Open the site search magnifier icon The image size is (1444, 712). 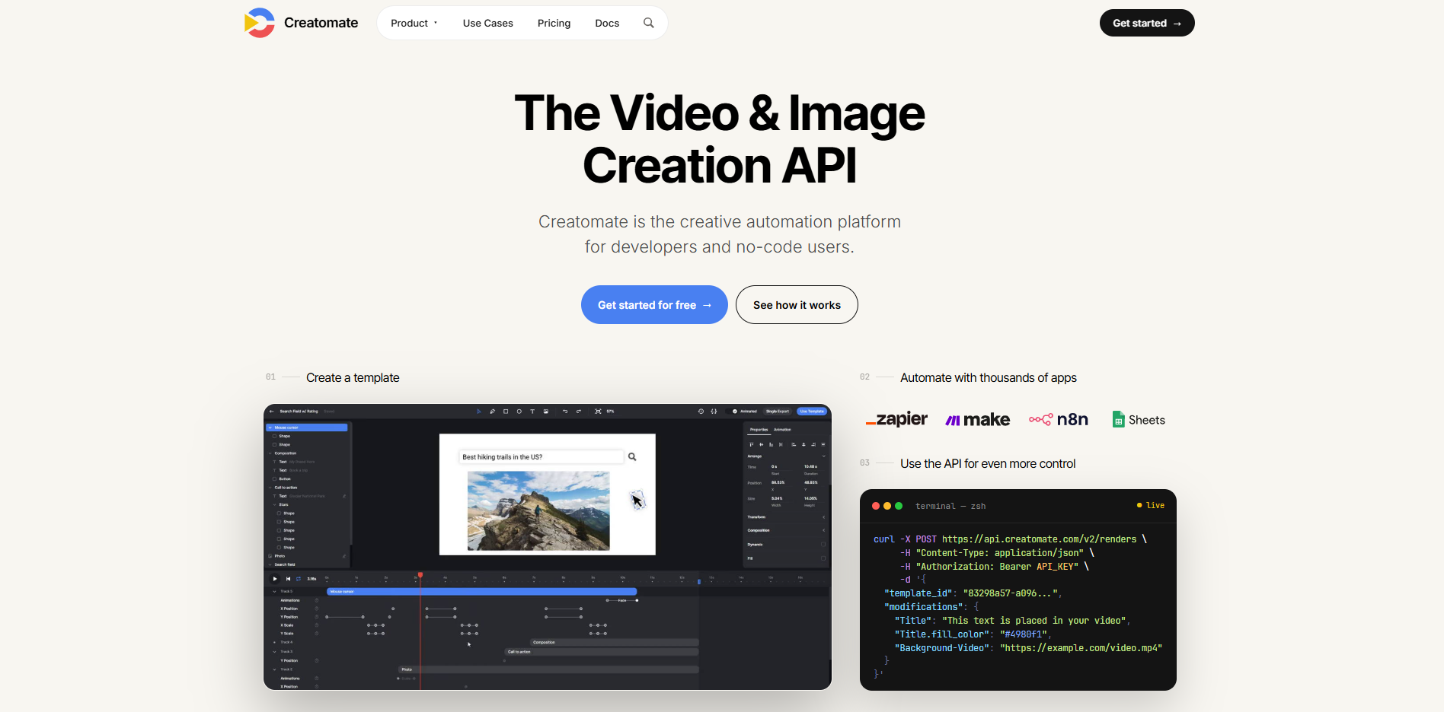(x=649, y=23)
